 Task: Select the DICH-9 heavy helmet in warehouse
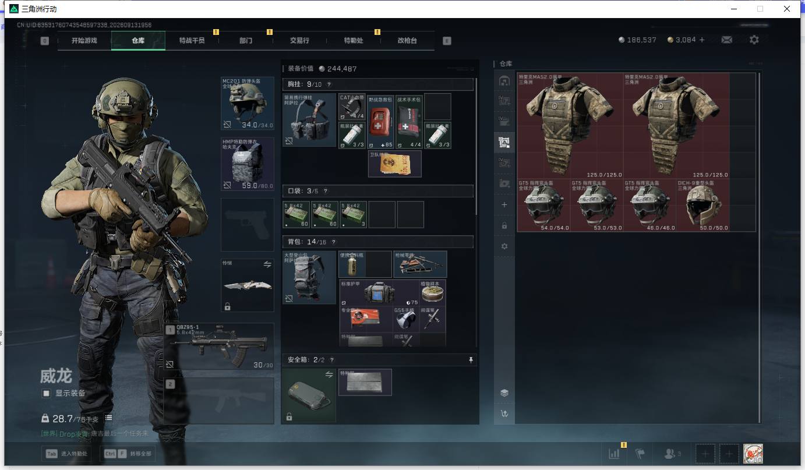coord(702,205)
